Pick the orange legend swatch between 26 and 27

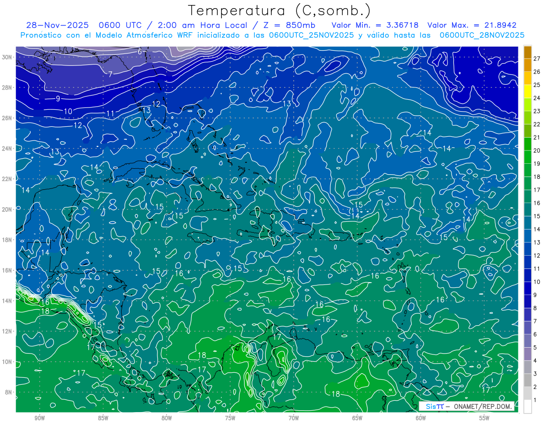tap(527, 64)
